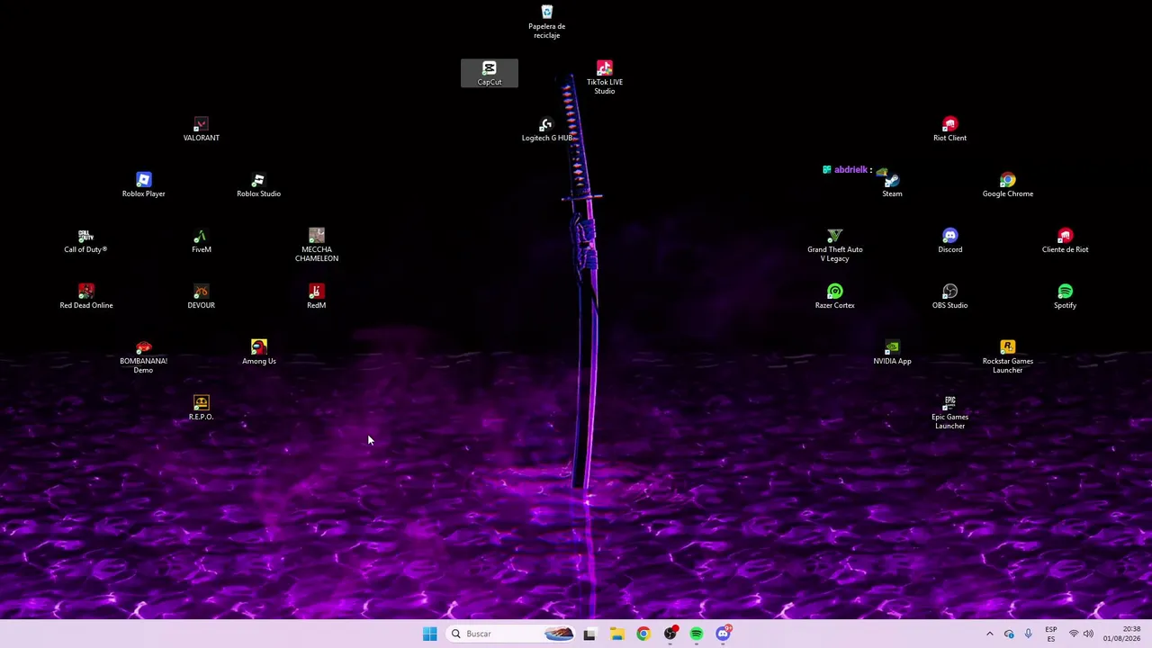Select the VALORANT desktop shortcut
The image size is (1152, 648).
[x=201, y=129]
